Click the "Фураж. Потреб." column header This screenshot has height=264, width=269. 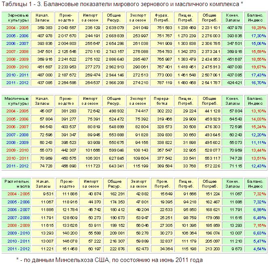click(162, 17)
